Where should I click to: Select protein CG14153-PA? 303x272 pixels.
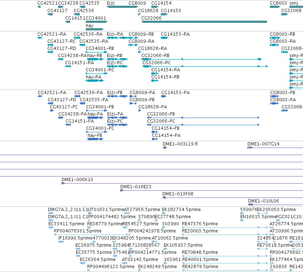(176, 93)
